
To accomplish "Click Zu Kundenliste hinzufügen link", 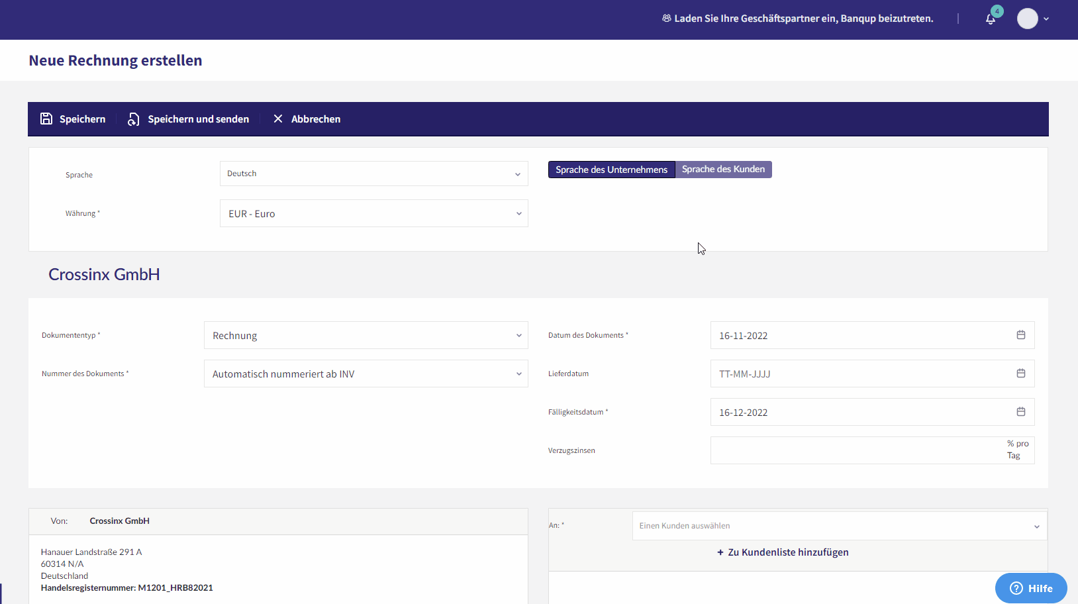I will point(783,552).
